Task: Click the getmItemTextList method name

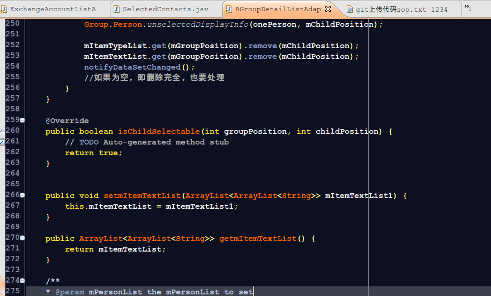Action: 258,239
